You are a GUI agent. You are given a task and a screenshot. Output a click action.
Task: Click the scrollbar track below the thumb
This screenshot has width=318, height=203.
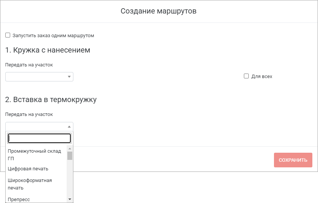pos(70,178)
